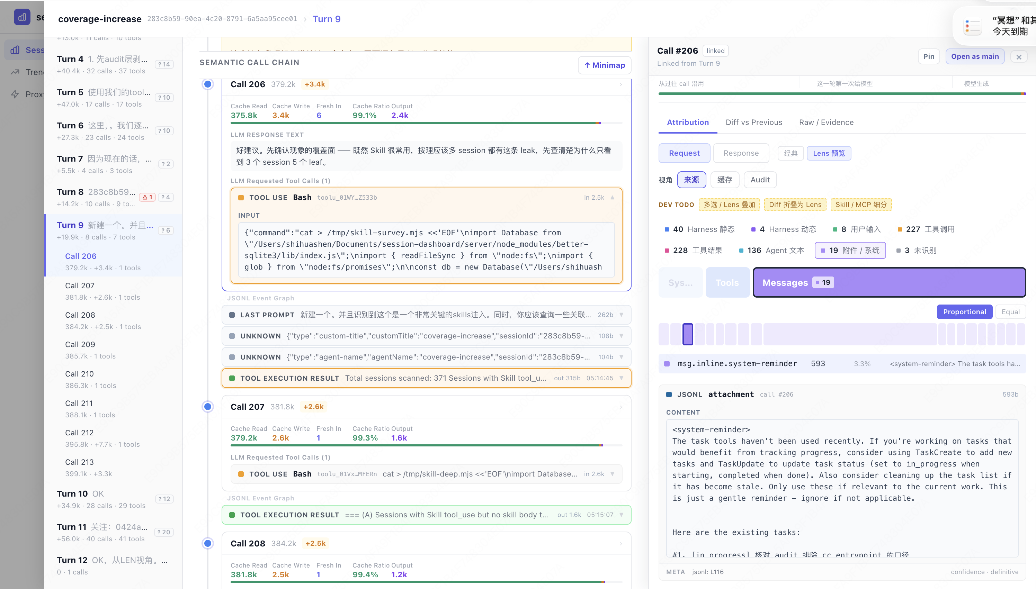This screenshot has width=1036, height=589.
Task: Click the '? 14' badge on Turn 4
Action: [164, 64]
